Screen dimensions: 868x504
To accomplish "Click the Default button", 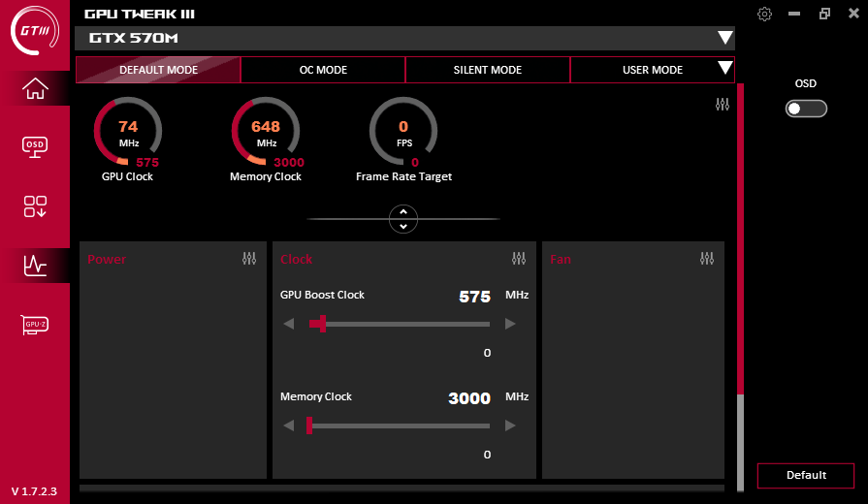I will pyautogui.click(x=806, y=475).
